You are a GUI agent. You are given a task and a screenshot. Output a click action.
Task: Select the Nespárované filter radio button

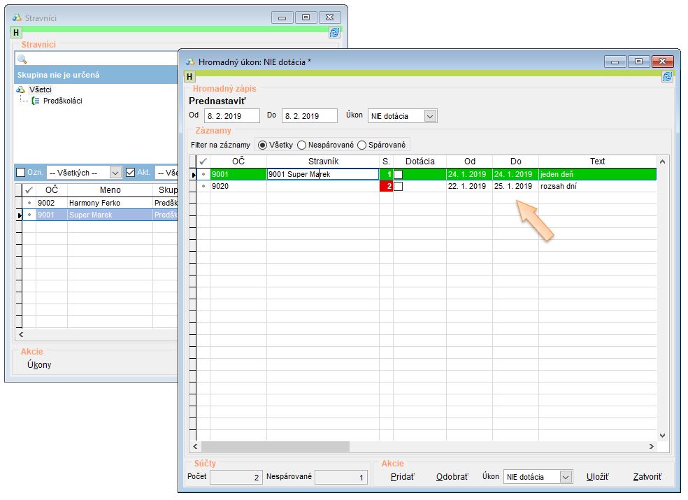302,145
